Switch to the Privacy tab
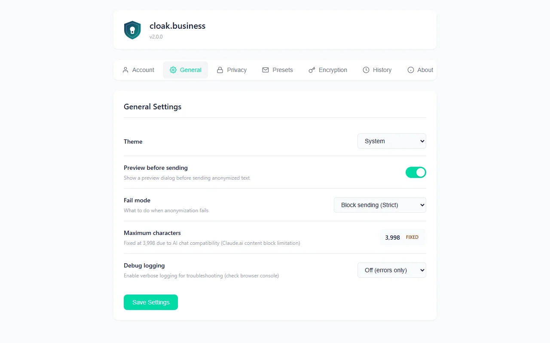This screenshot has height=343, width=550. [x=237, y=70]
